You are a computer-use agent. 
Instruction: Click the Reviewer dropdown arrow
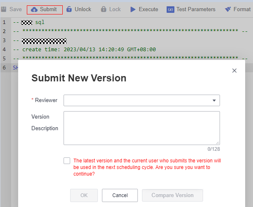214,100
